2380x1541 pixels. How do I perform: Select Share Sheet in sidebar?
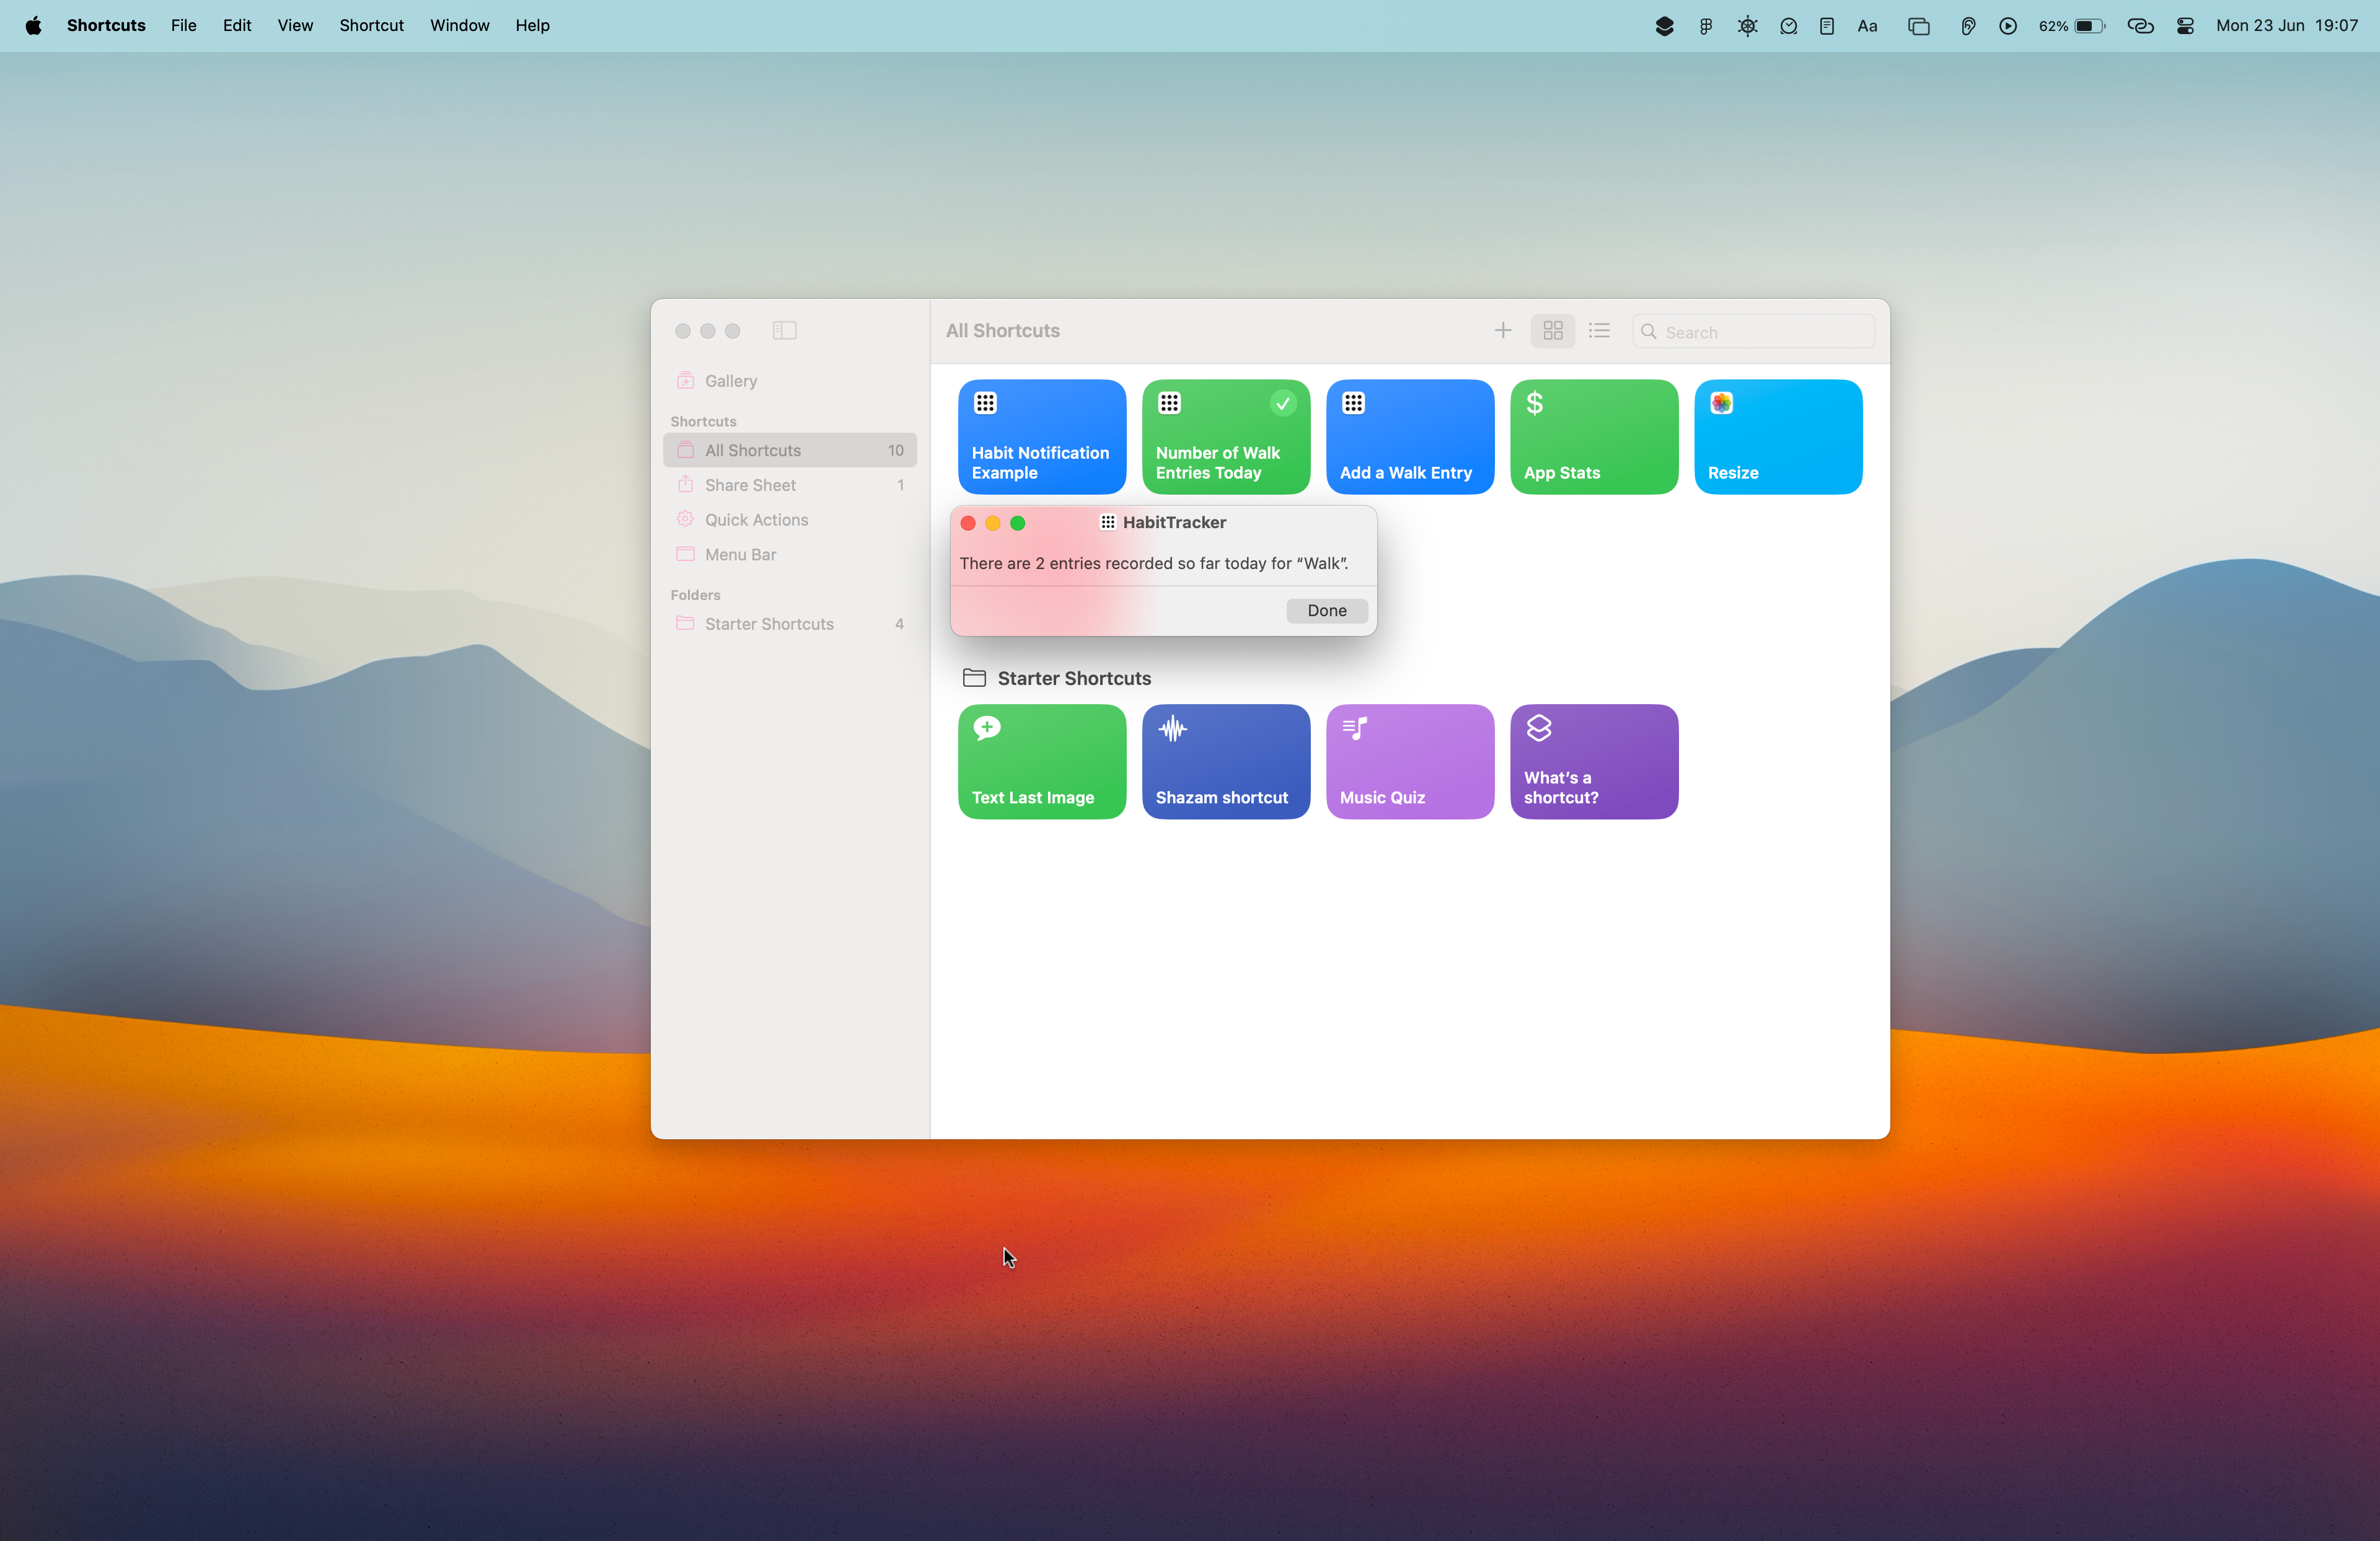click(790, 485)
